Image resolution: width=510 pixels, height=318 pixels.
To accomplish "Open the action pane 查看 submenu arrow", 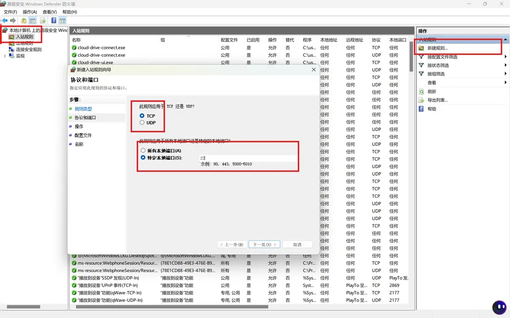I will (506, 82).
